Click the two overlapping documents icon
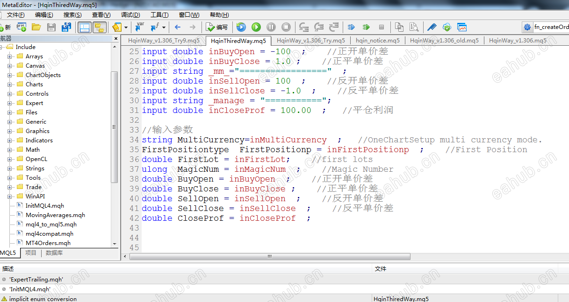This screenshot has height=302, width=569. pyautogui.click(x=399, y=27)
